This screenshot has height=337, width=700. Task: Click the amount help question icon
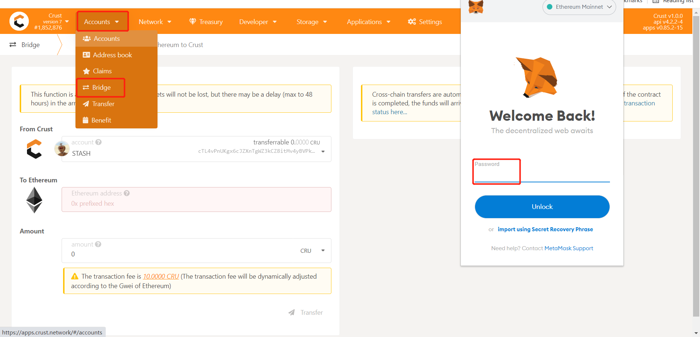coord(98,244)
